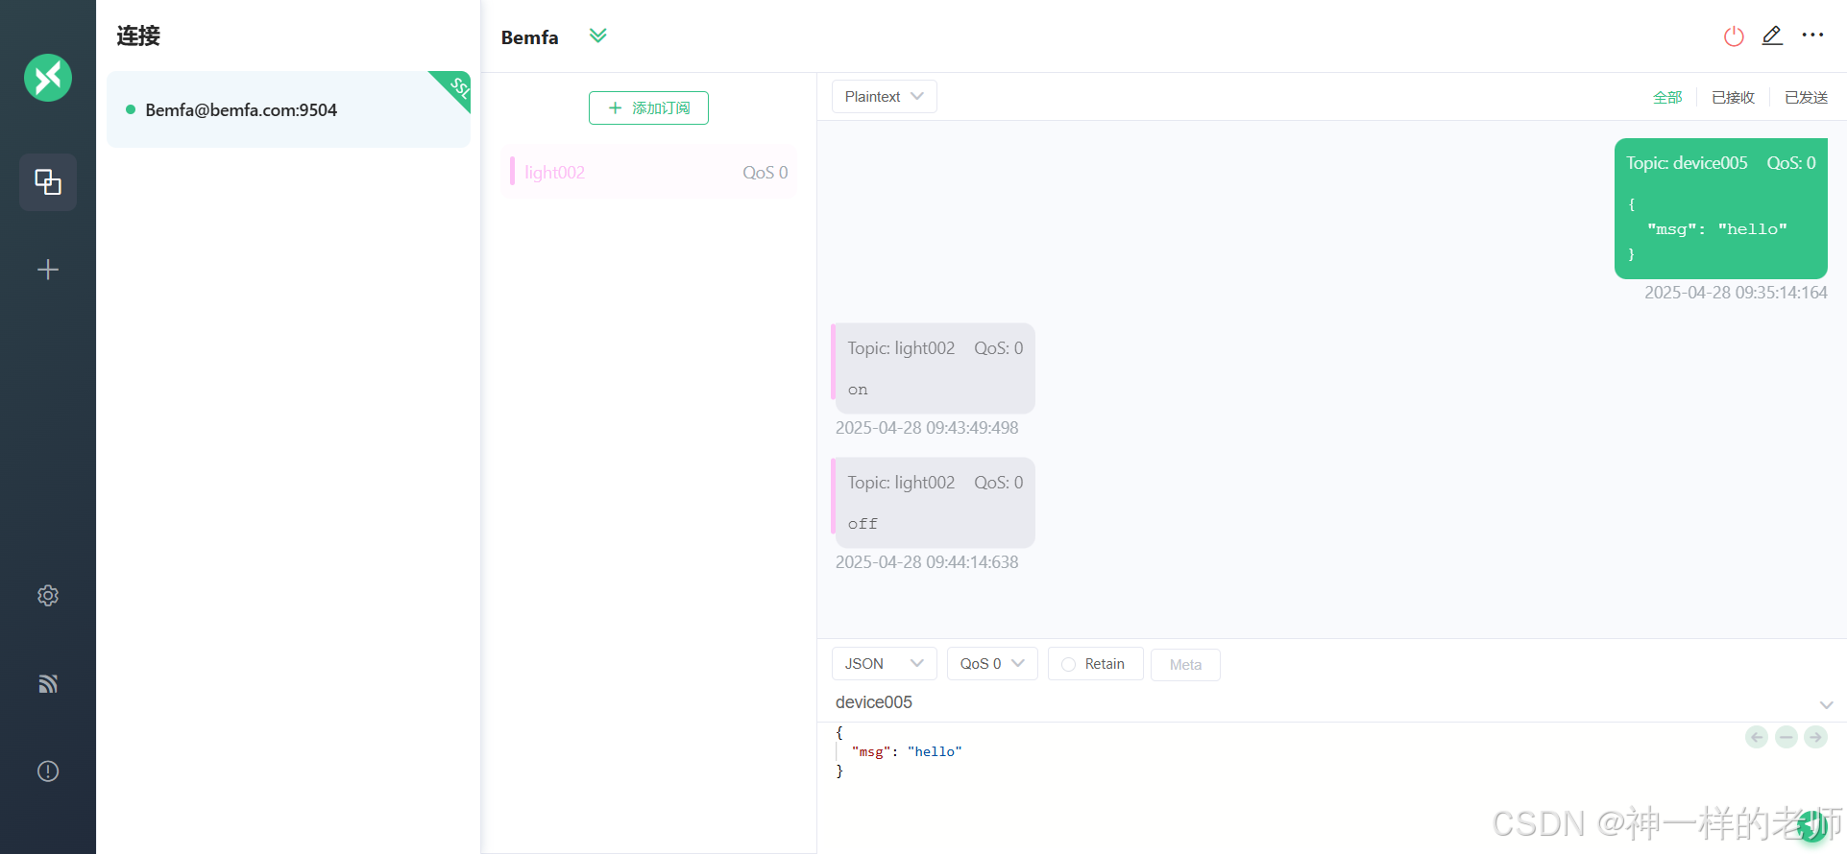This screenshot has height=854, width=1847.
Task: Expand the topic history chevron
Action: click(1826, 704)
